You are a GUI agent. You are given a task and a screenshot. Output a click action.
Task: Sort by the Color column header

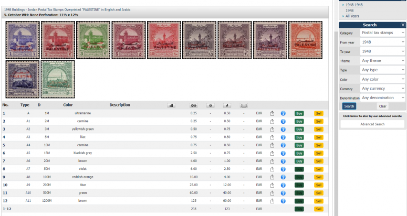[68, 105]
